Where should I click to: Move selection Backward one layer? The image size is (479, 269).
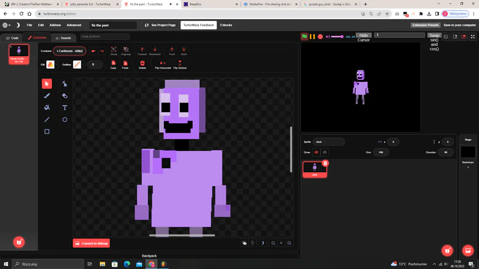[x=155, y=51]
